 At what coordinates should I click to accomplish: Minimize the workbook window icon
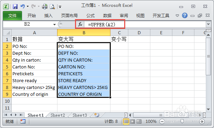[x=192, y=16]
